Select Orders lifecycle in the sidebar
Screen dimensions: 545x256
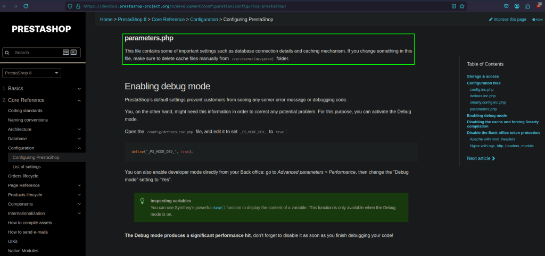pyautogui.click(x=23, y=176)
